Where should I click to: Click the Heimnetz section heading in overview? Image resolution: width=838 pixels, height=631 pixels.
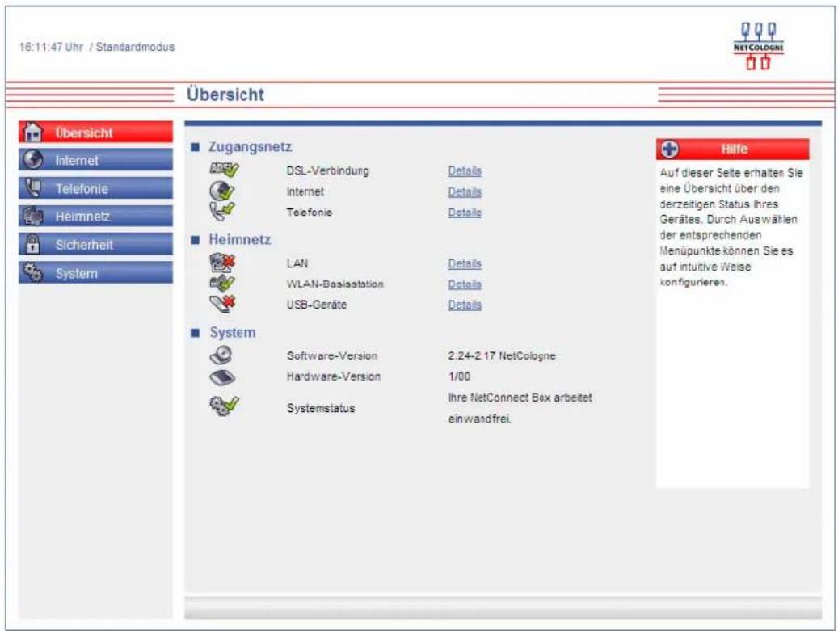[239, 239]
